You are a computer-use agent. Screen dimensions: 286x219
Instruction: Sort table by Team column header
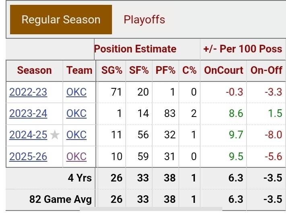pyautogui.click(x=79, y=70)
